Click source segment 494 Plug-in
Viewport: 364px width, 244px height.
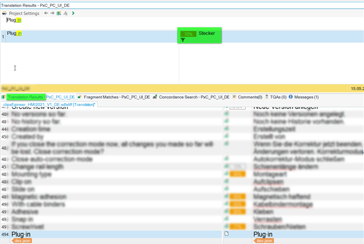click(x=21, y=234)
